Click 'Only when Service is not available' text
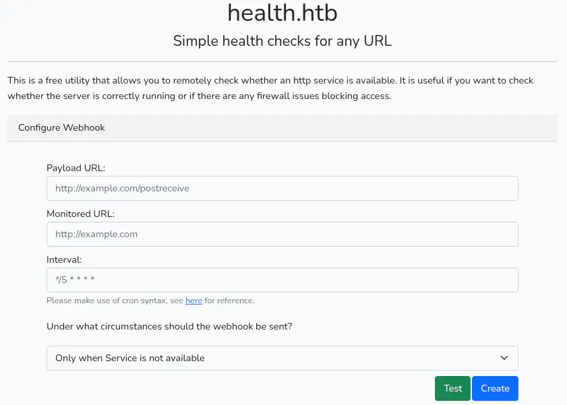The height and width of the screenshot is (405, 567). tap(130, 359)
